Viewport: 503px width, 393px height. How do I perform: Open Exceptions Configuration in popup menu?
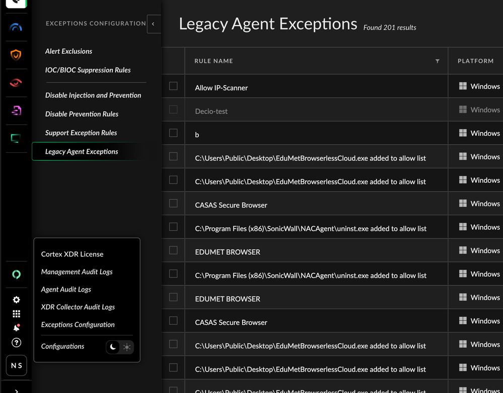(78, 325)
